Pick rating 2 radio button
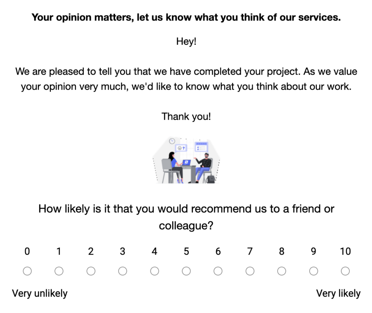372x313 pixels. click(91, 271)
